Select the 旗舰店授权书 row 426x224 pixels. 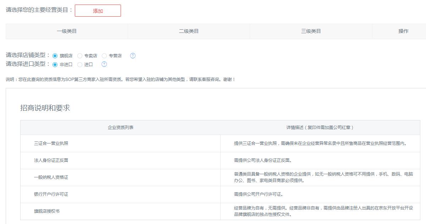pos(47,211)
